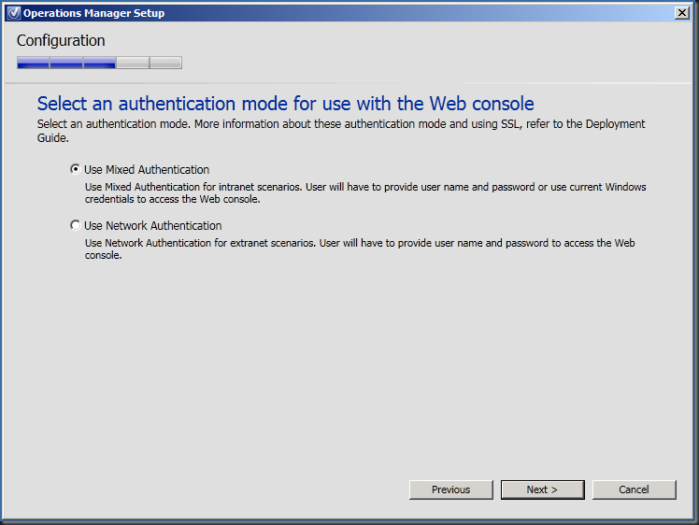Click the Operations Manager Setup title bar icon
Screen dimensions: 699x525
[x=13, y=13]
